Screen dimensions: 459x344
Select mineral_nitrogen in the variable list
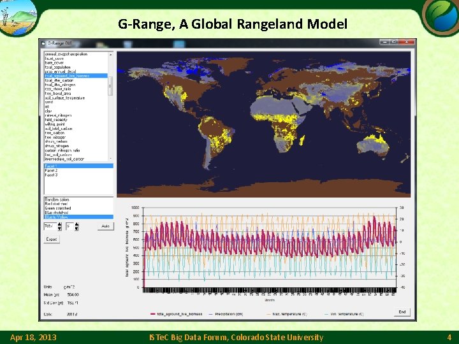[58, 115]
